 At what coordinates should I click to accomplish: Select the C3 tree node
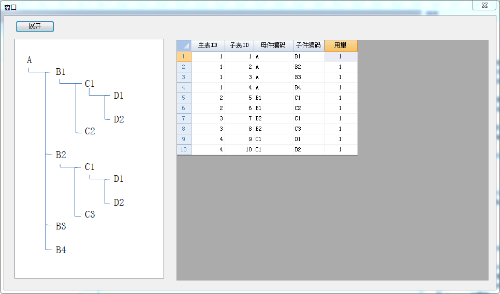click(x=90, y=214)
